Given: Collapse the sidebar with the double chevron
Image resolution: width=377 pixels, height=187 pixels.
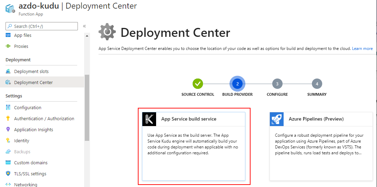Looking at the screenshot, I should click(x=84, y=26).
